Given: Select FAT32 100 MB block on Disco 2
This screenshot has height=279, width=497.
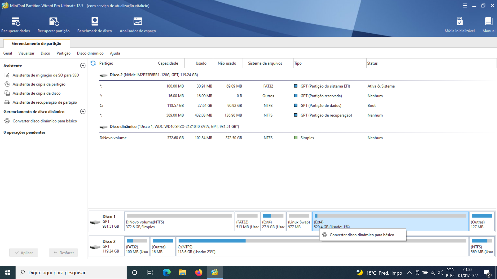Looking at the screenshot, I should click(137, 246).
